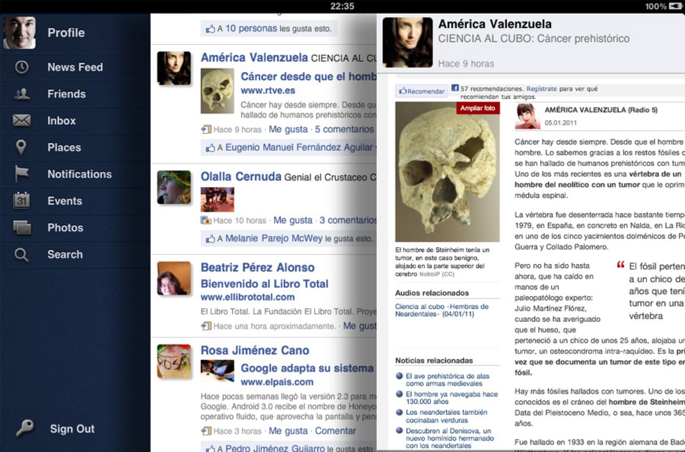Click the Events calendar icon
The image size is (685, 452).
click(21, 200)
